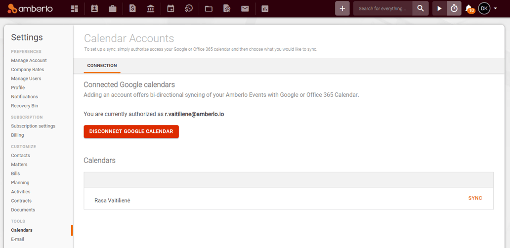
Task: Open the bank building icon
Action: pos(151,9)
